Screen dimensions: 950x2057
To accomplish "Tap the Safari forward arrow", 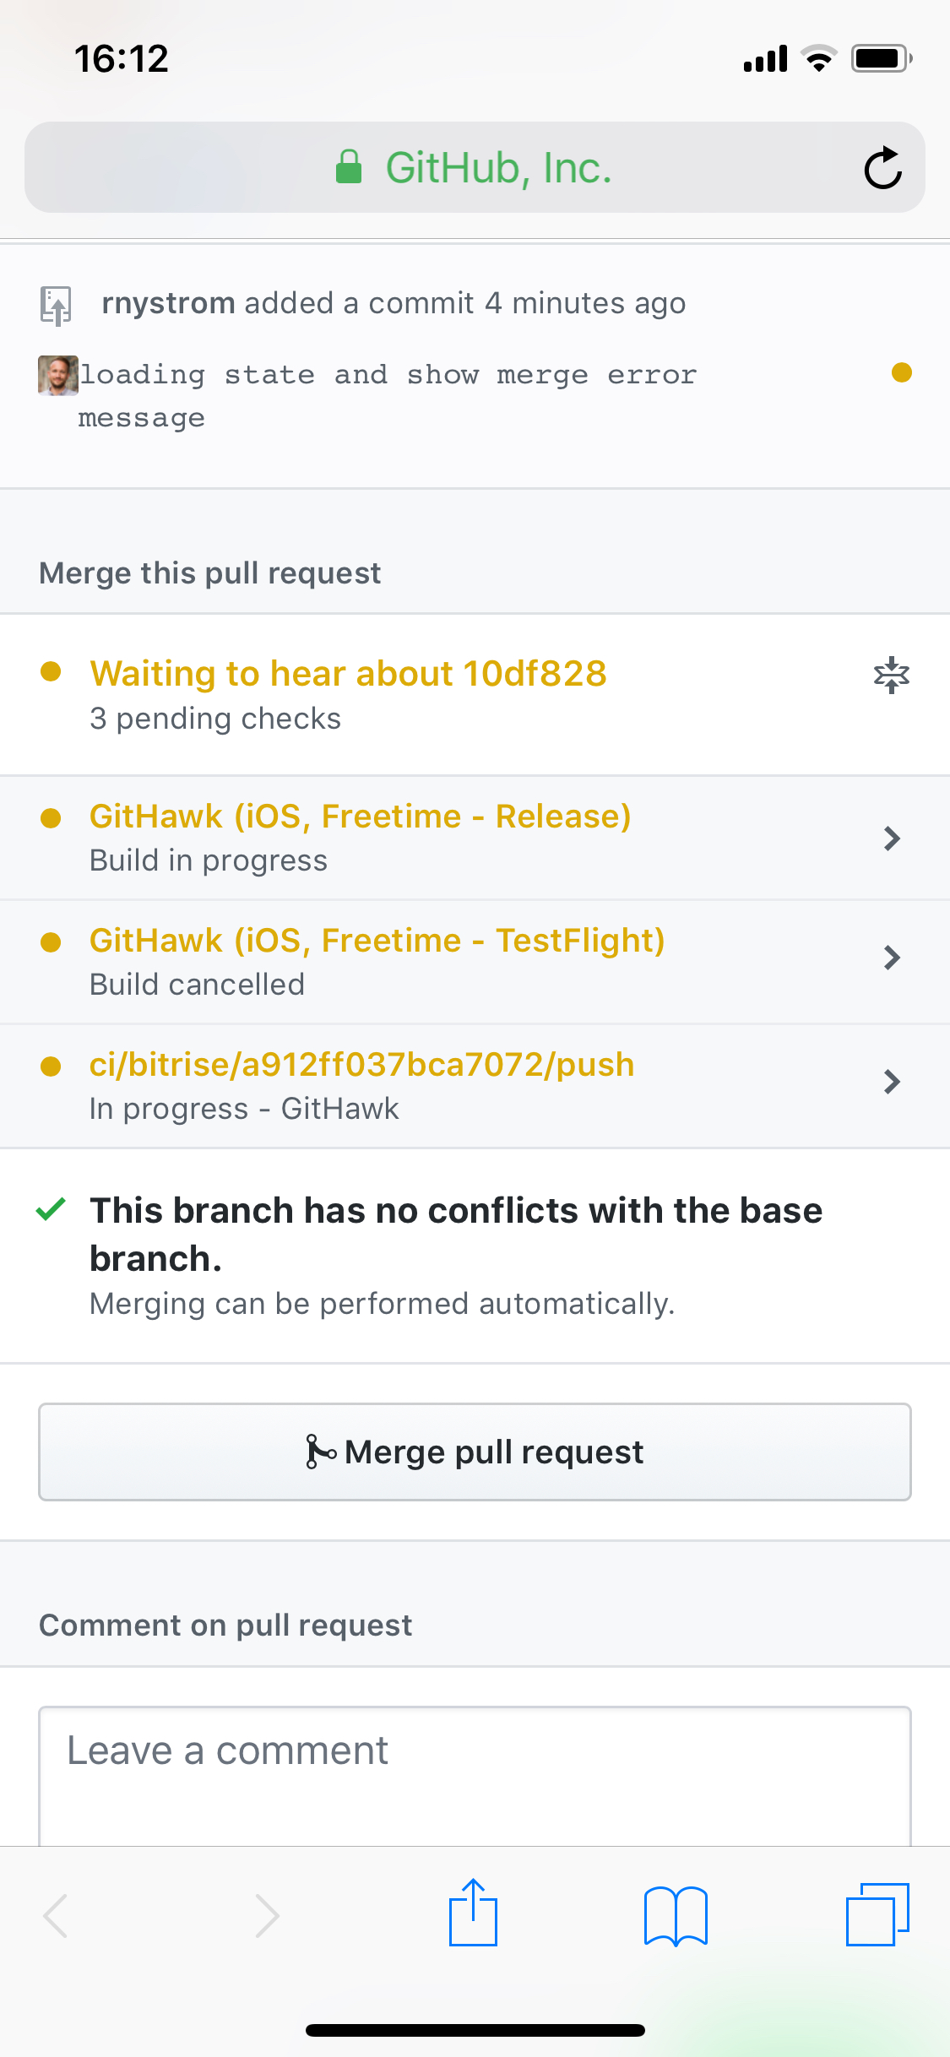I will coord(267,1915).
